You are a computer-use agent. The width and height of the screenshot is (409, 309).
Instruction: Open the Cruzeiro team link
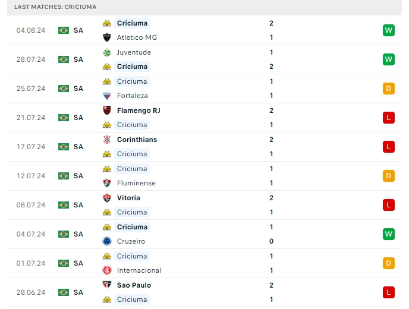(131, 241)
